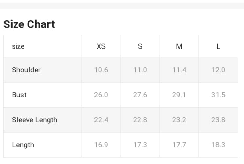Click the M bust value 29.1

pyautogui.click(x=179, y=95)
